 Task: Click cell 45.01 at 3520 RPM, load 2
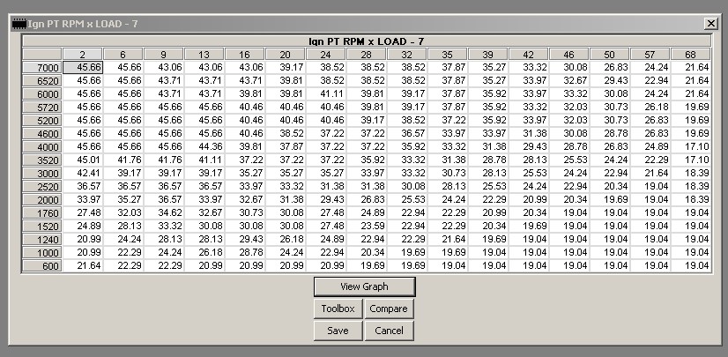coord(82,160)
